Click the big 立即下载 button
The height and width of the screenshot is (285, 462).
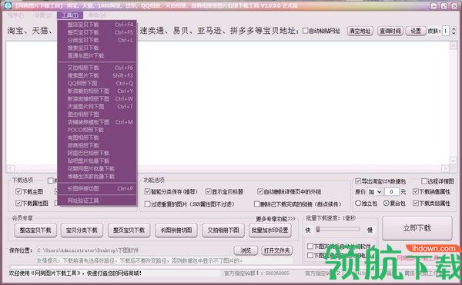[x=417, y=228]
